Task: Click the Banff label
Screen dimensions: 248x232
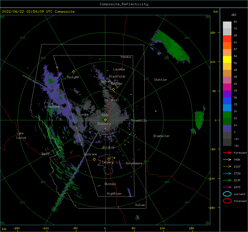Action: click(45, 154)
